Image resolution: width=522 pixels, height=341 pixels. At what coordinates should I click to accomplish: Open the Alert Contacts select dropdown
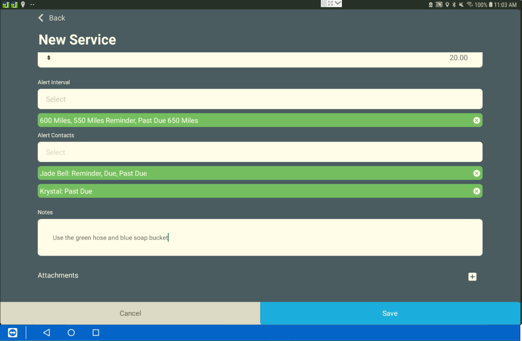260,152
